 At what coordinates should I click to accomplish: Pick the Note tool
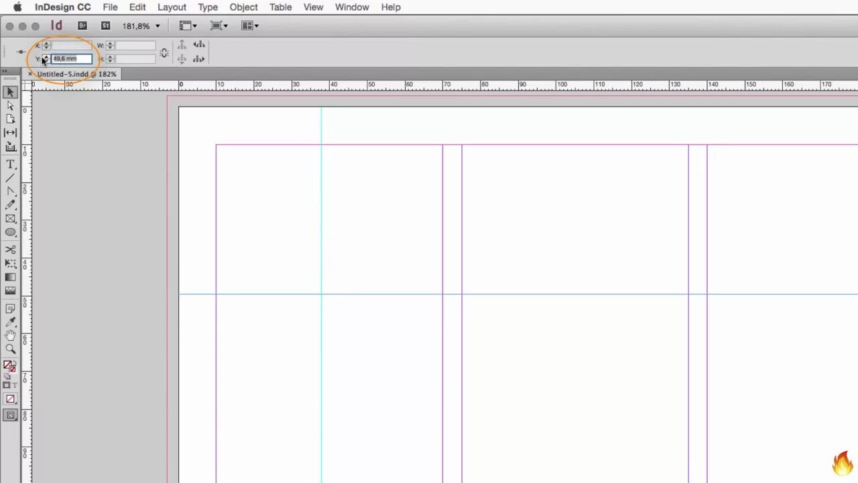pyautogui.click(x=10, y=309)
